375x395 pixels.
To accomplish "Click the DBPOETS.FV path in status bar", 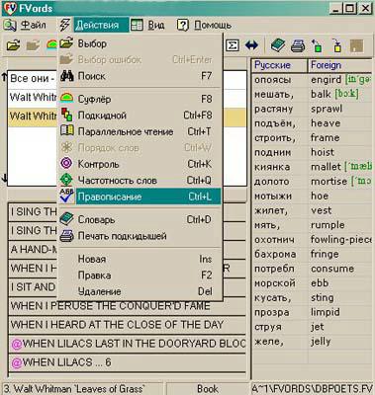I will click(313, 389).
